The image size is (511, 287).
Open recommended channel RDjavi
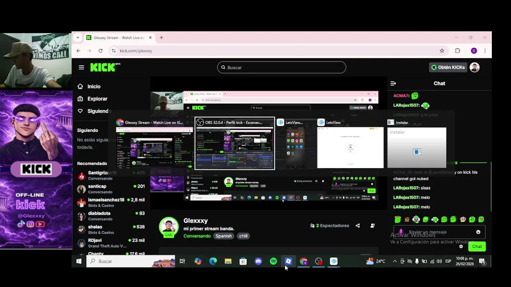pyautogui.click(x=111, y=243)
